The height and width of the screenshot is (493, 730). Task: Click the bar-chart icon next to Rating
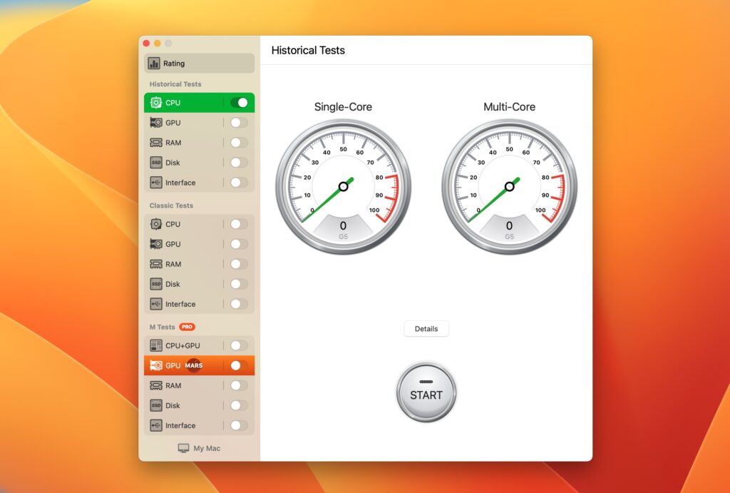click(154, 63)
